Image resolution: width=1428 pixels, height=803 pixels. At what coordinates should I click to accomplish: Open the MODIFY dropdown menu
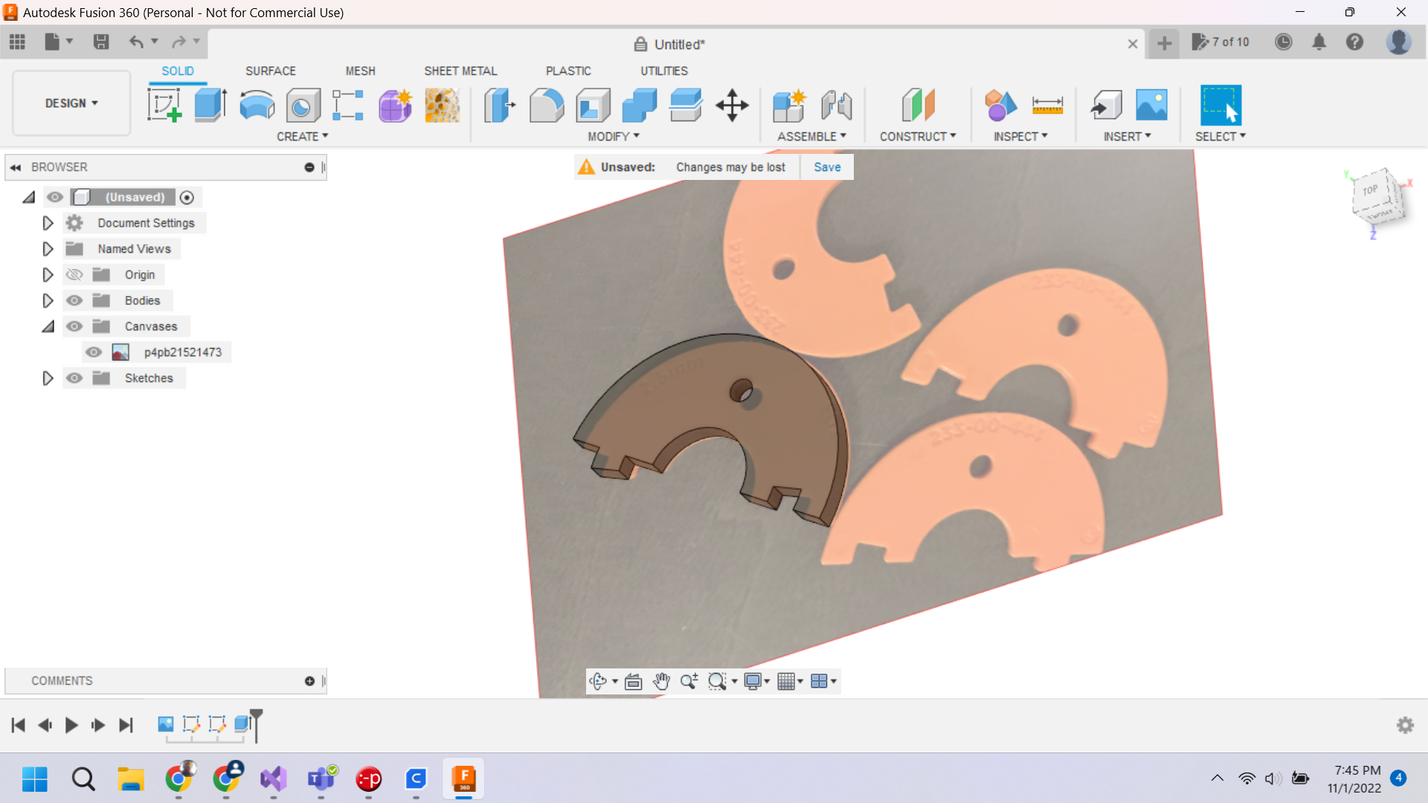click(614, 137)
